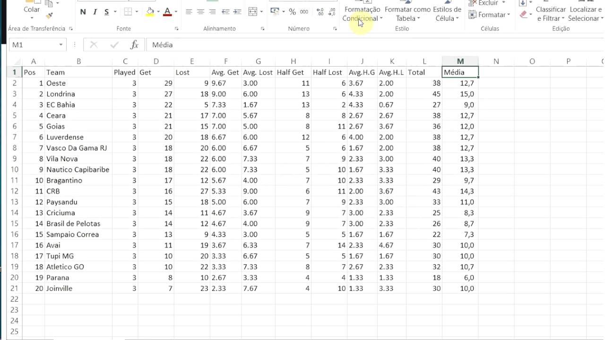This screenshot has height=340, width=605.
Task: Select Média value 15,0 cell
Action: click(x=460, y=94)
